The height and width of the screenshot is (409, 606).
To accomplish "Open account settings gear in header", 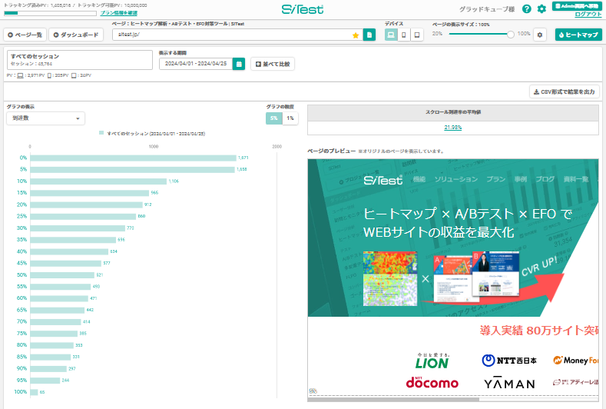I will [x=541, y=9].
